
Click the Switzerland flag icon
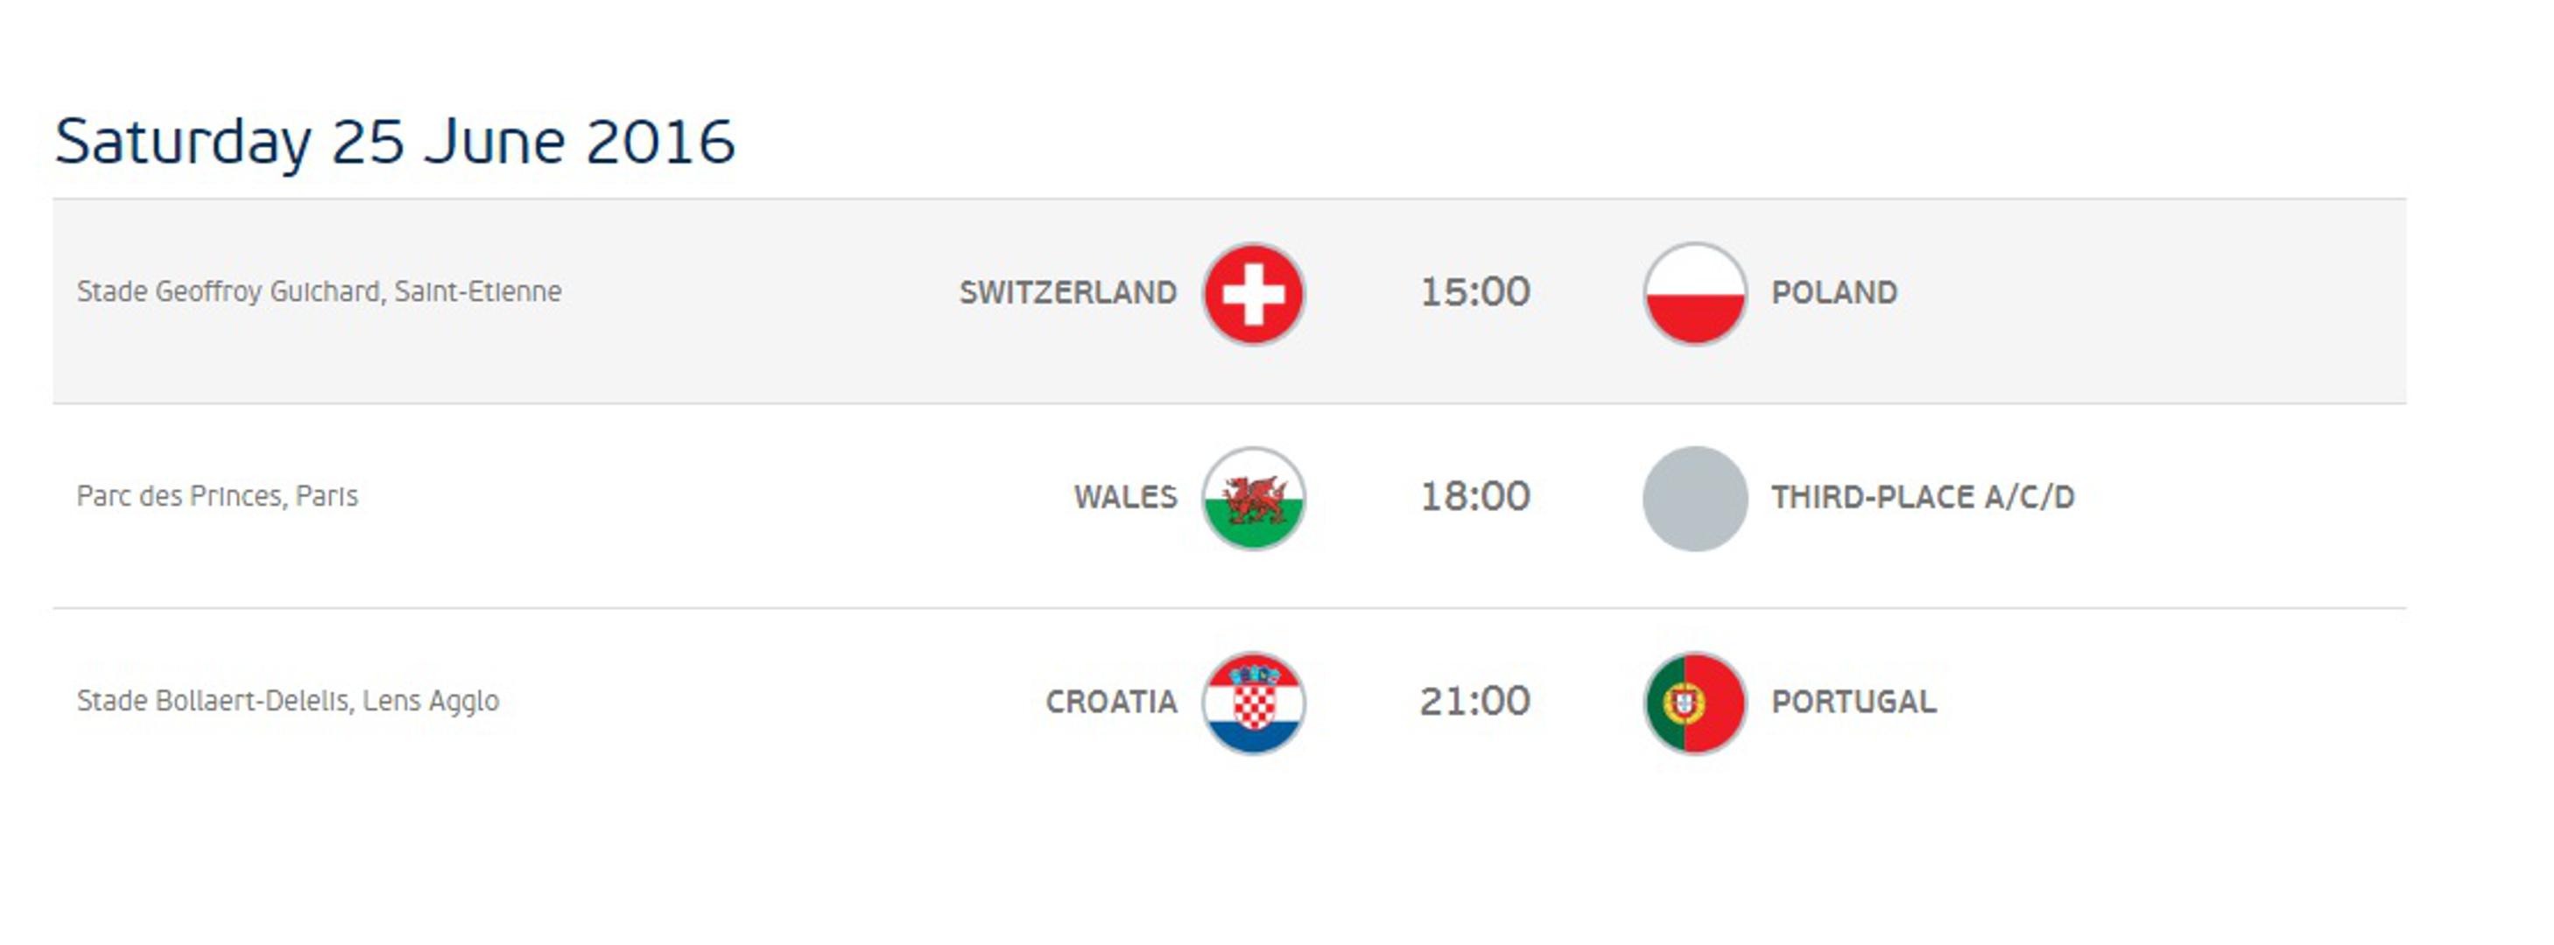tap(1253, 293)
